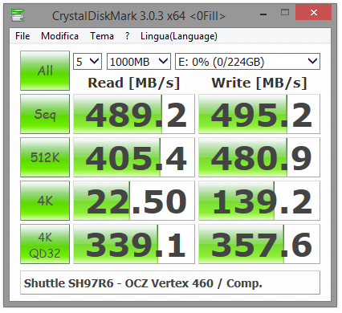The width and height of the screenshot is (342, 313).
Task: Close the CrystalDiskMark window
Action: tap(313, 12)
